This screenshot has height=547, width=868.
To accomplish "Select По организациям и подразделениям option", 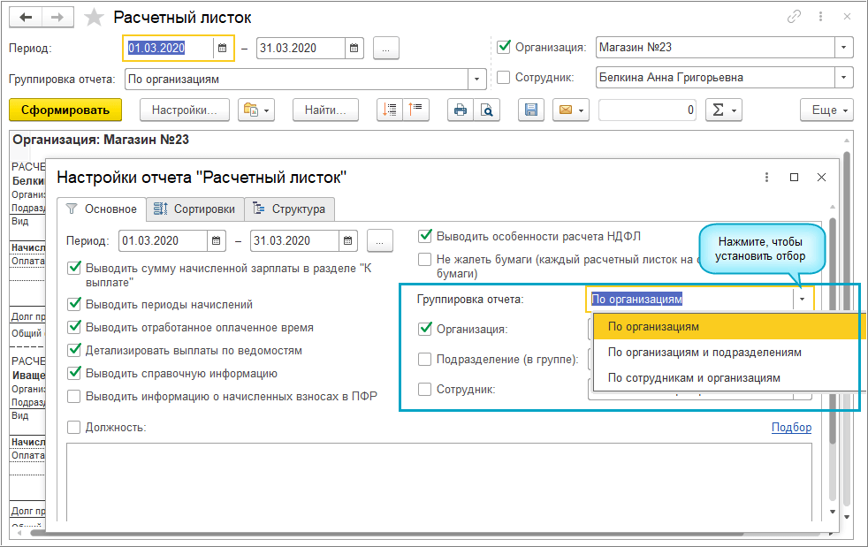I will [x=704, y=352].
